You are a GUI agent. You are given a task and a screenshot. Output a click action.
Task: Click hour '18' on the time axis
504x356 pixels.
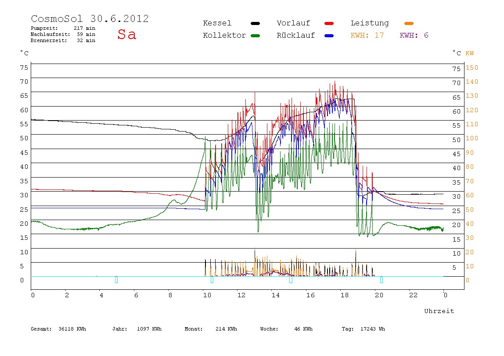point(345,295)
